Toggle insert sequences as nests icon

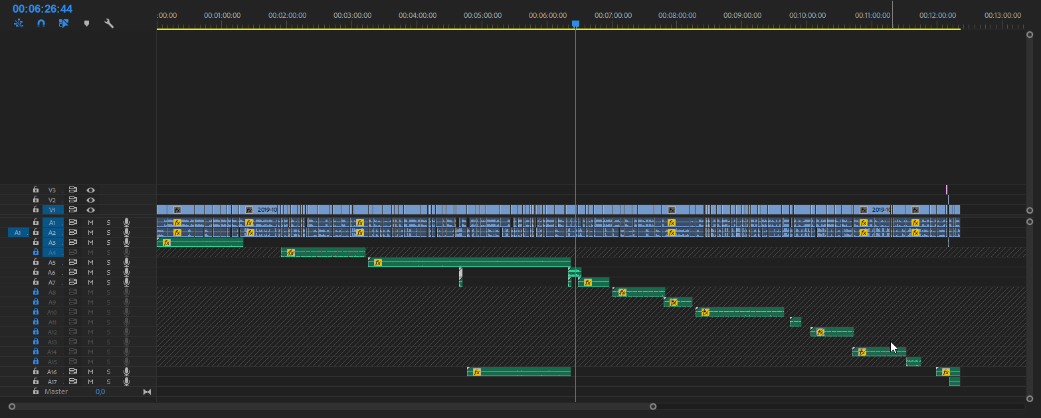[x=19, y=23]
